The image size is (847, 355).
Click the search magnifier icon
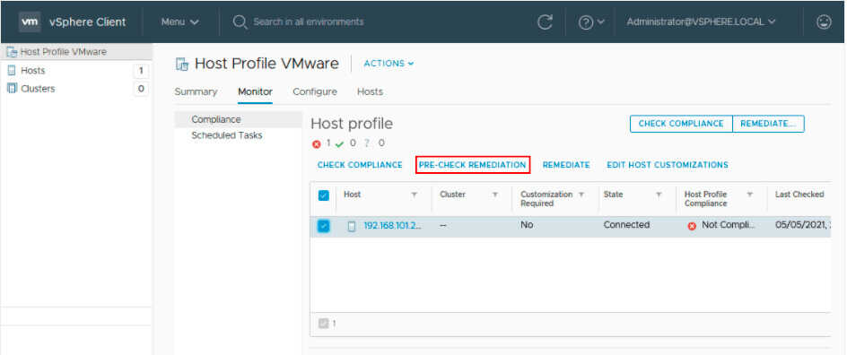240,22
